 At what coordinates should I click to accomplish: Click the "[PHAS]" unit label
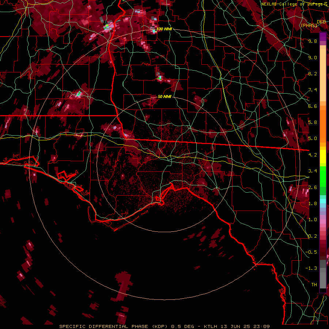pos(309,25)
